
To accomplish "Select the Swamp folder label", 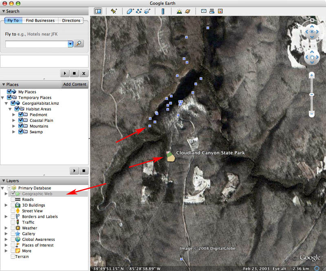I will [36, 132].
